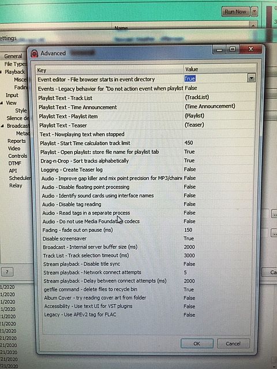The width and height of the screenshot is (277, 369).
Task: Click the question mark help button
Action: coord(7,272)
